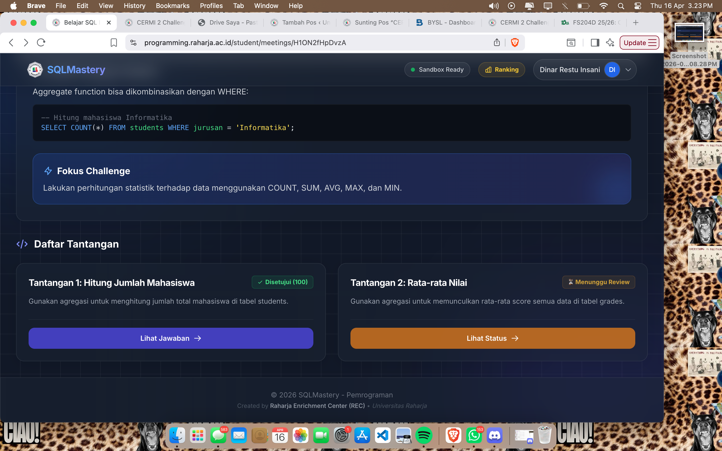Switch to the Drive Saya tab
Viewport: 722px width, 451px height.
point(228,22)
